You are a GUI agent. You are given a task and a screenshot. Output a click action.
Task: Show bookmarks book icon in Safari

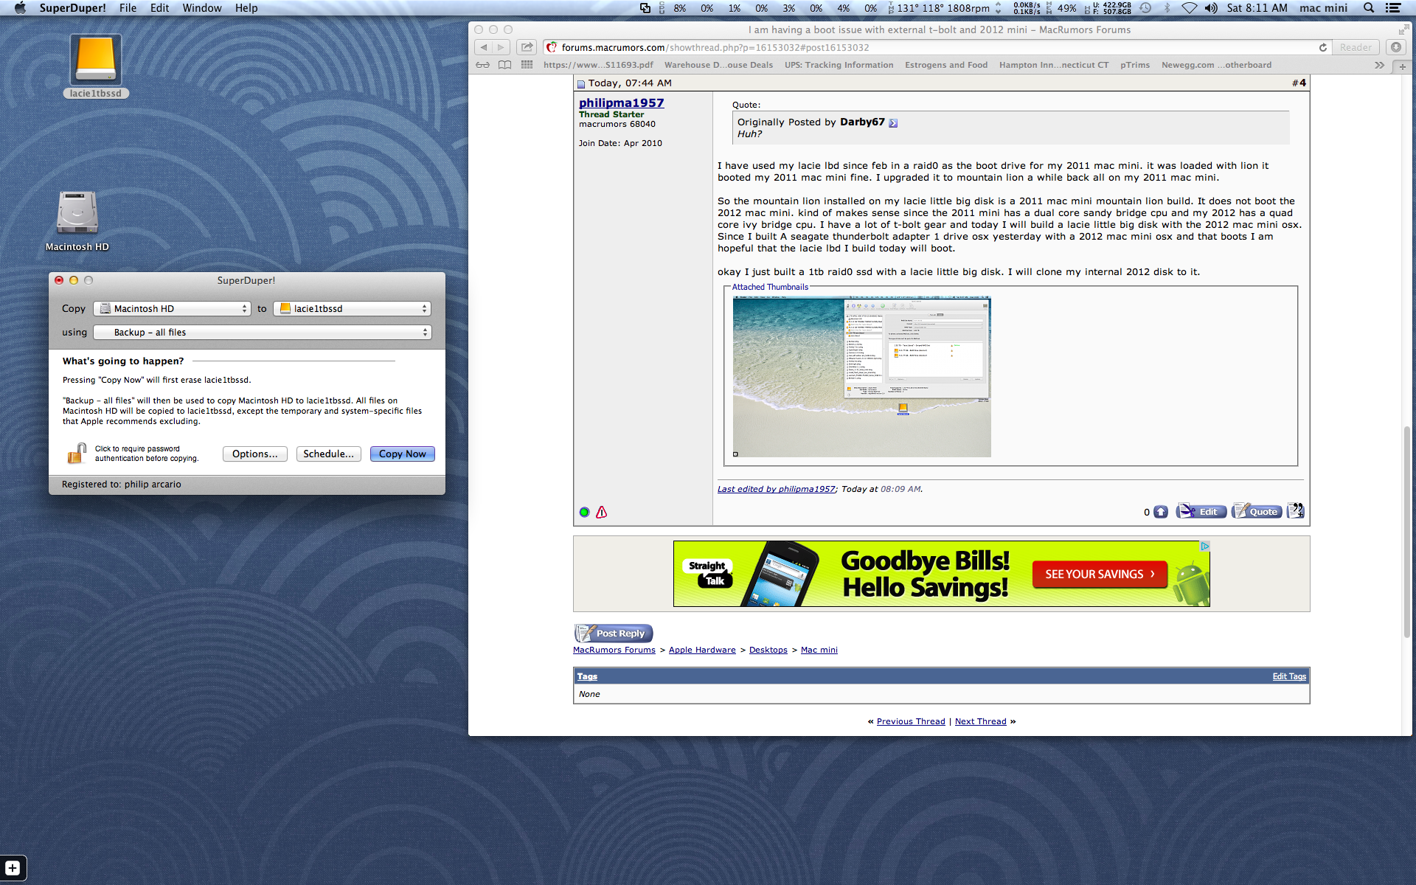click(x=504, y=65)
